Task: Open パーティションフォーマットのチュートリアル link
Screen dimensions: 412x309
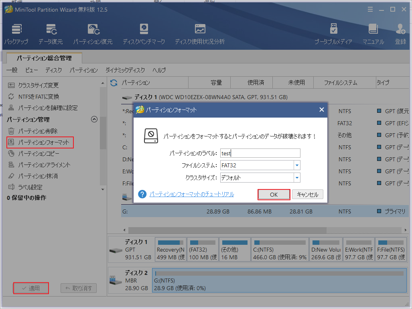Action: pos(192,195)
